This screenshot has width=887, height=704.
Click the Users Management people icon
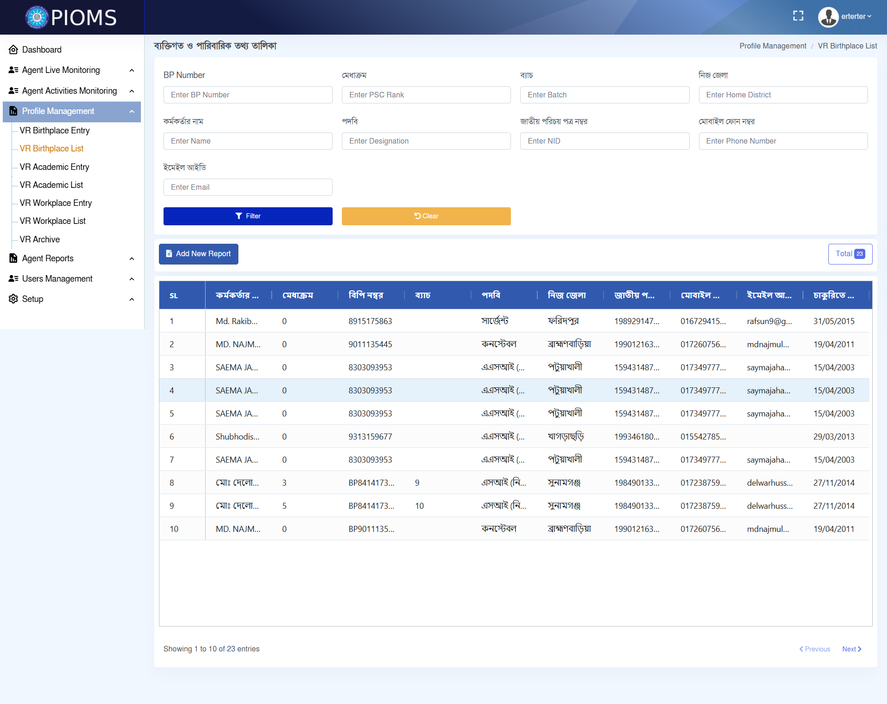tap(13, 279)
